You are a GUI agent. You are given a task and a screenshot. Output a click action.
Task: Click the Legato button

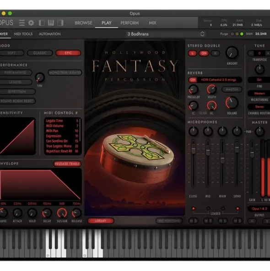16,82
